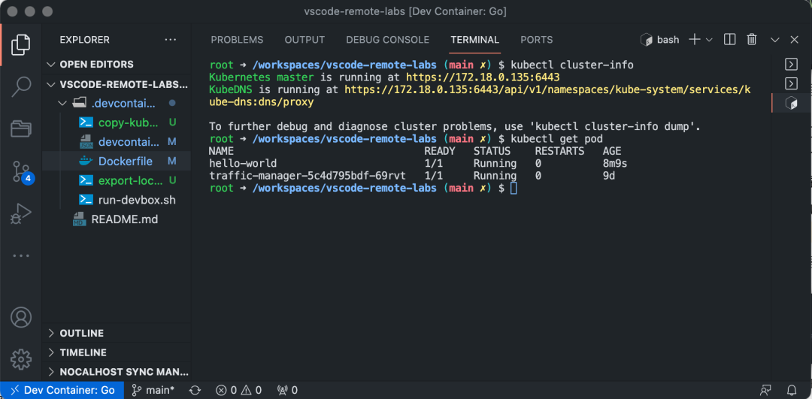Open notifications bell icon
This screenshot has height=399, width=812.
click(x=792, y=390)
